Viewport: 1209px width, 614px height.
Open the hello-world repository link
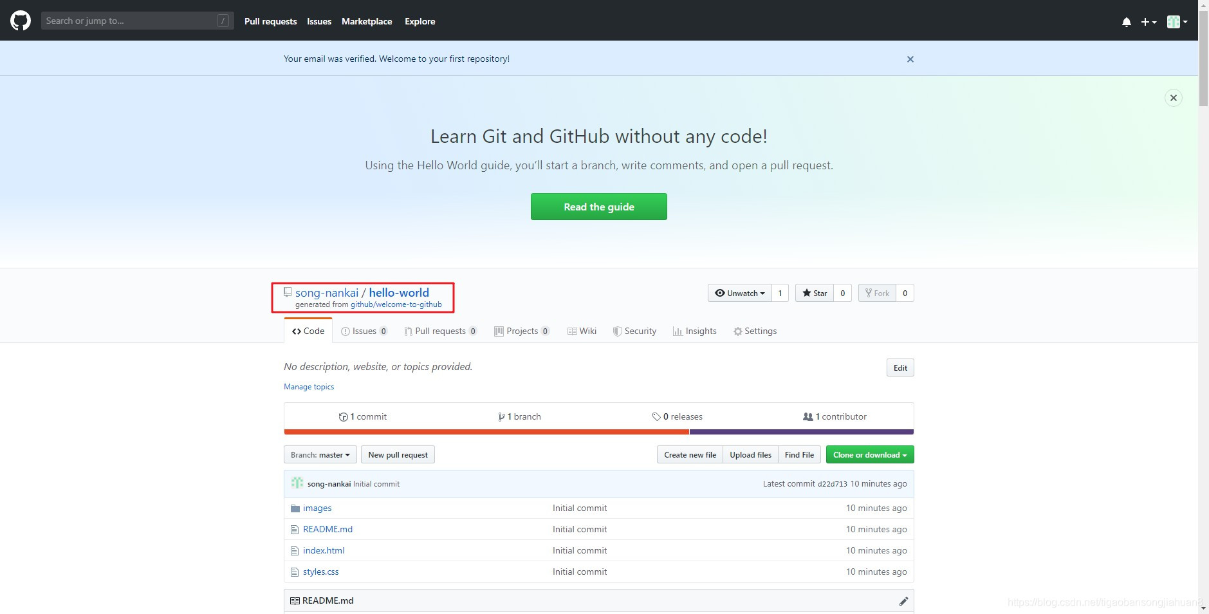pos(399,293)
